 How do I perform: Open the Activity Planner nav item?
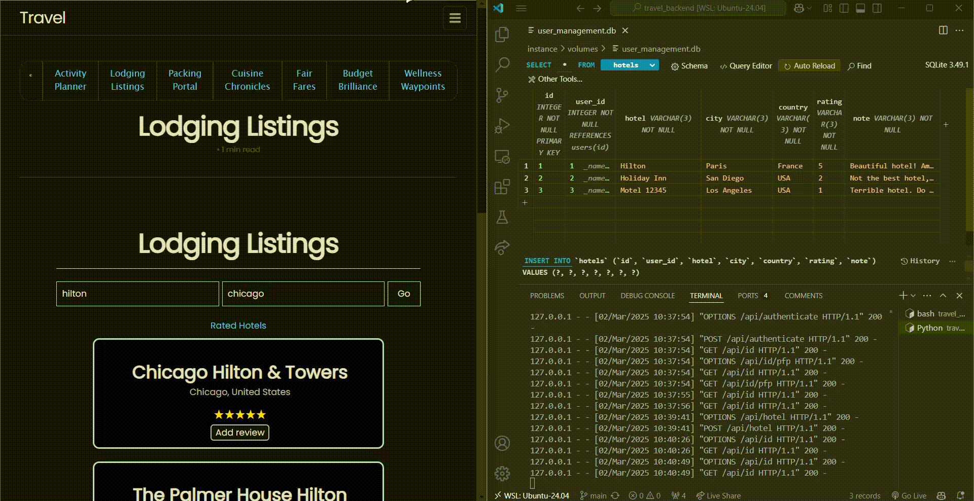[71, 80]
